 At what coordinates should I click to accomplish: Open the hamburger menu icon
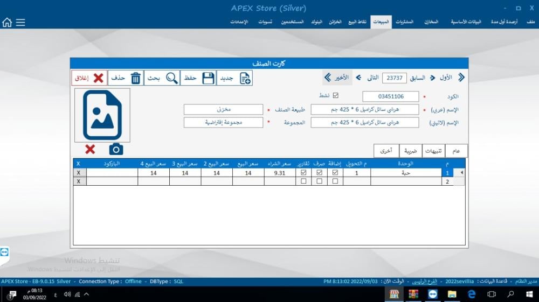coord(20,22)
